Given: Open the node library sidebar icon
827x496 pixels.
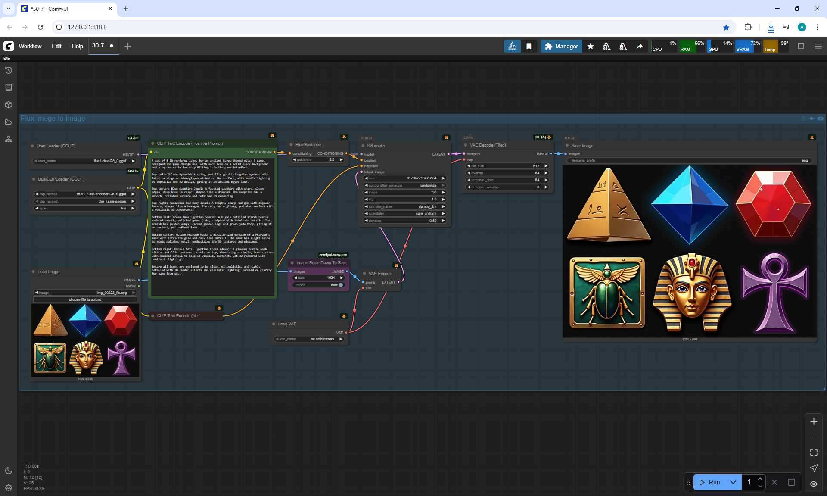Looking at the screenshot, I should coord(9,87).
